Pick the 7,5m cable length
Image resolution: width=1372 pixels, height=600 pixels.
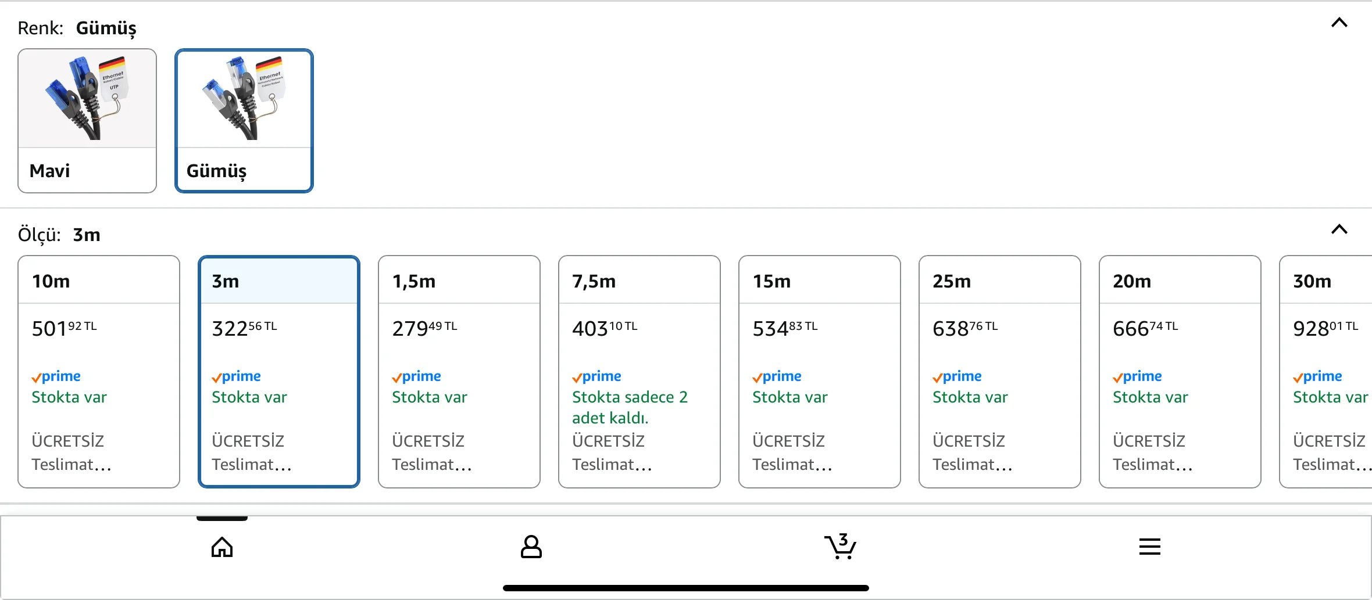pyautogui.click(x=639, y=281)
